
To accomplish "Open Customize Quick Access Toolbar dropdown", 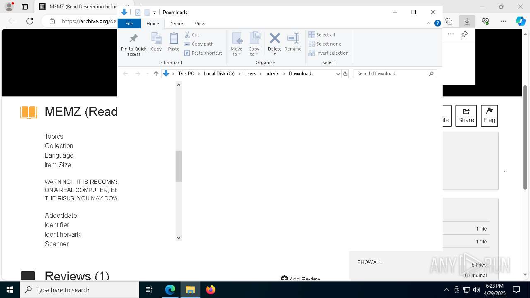I will tap(154, 12).
